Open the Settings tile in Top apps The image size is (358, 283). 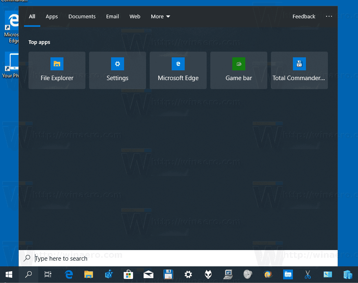117,70
